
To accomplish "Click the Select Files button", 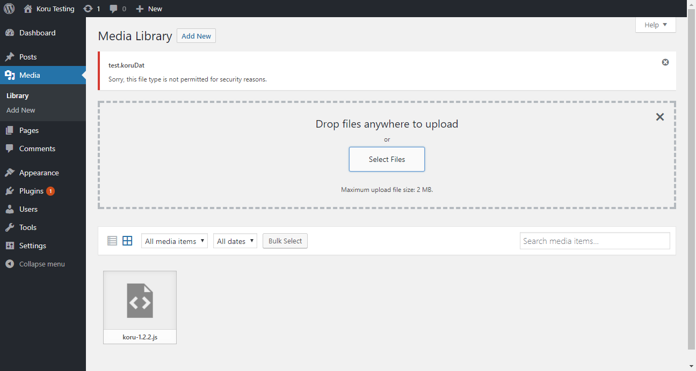I will click(x=387, y=159).
